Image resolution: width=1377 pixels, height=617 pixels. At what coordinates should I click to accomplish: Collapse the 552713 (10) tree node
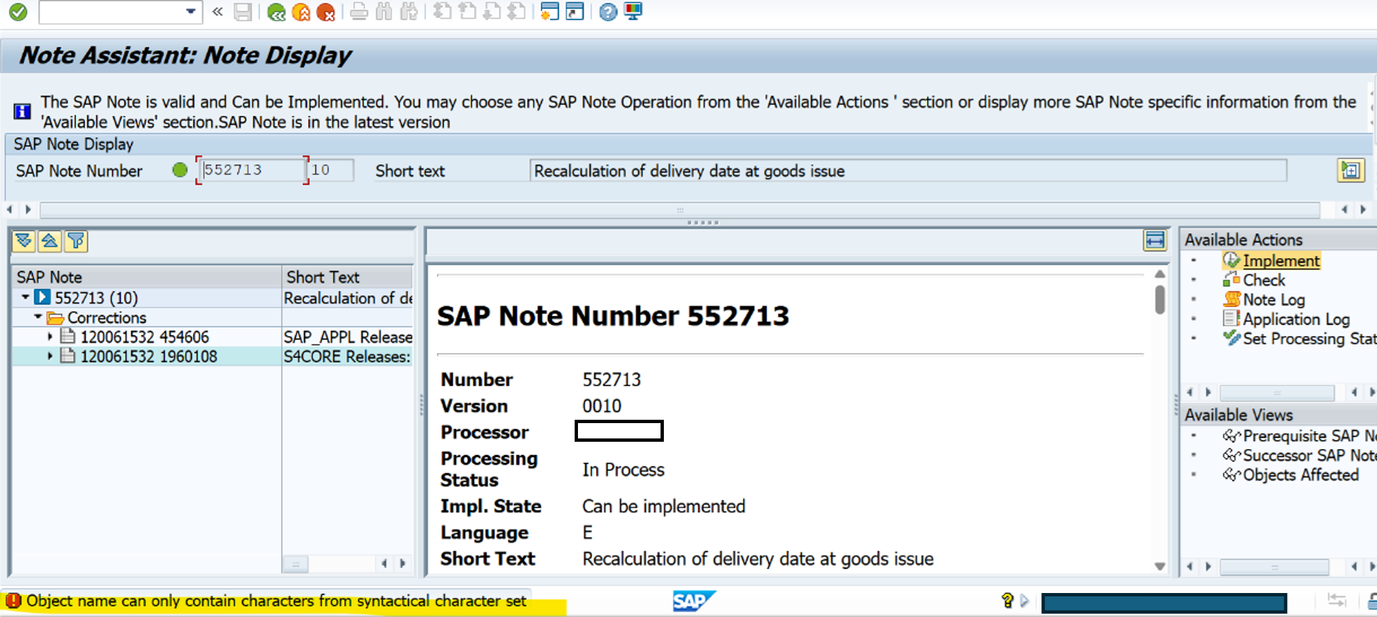pyautogui.click(x=25, y=297)
